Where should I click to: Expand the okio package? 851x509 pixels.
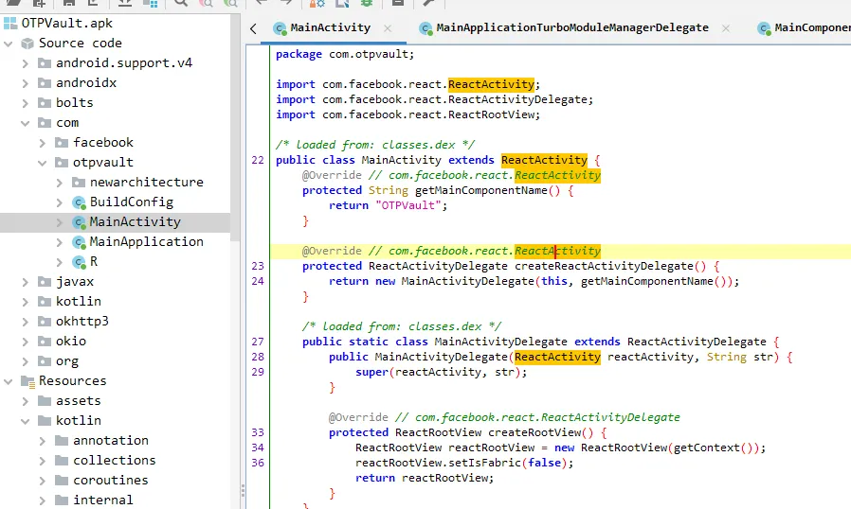(25, 342)
